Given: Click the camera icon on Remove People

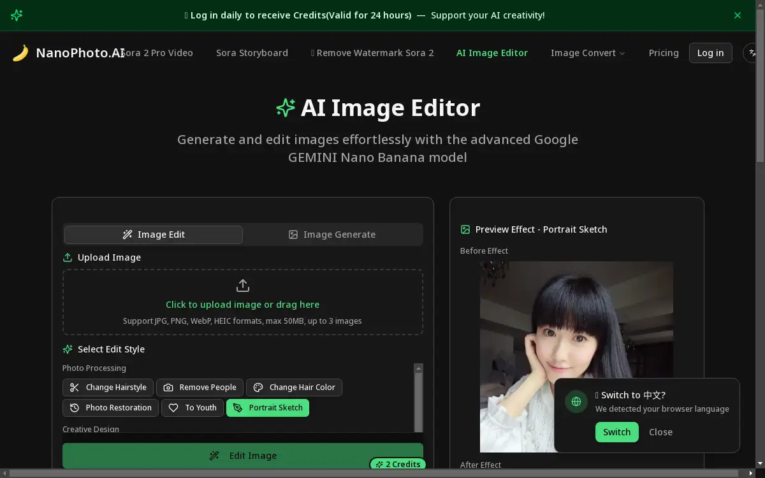Looking at the screenshot, I should 168,387.
